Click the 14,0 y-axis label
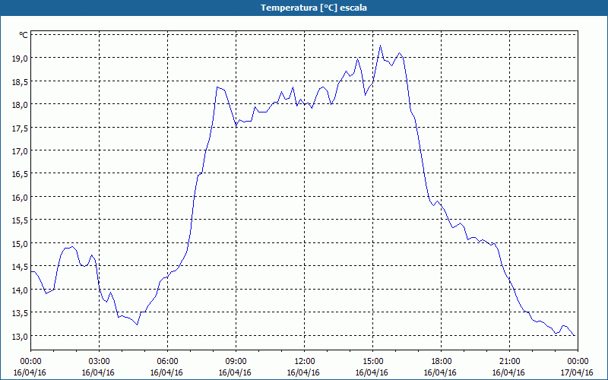Screen dimensions: 608x380 (x=21, y=290)
